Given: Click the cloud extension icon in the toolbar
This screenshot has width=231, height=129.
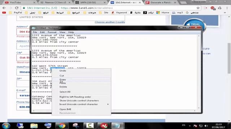Looking at the screenshot, I should (x=220, y=8).
